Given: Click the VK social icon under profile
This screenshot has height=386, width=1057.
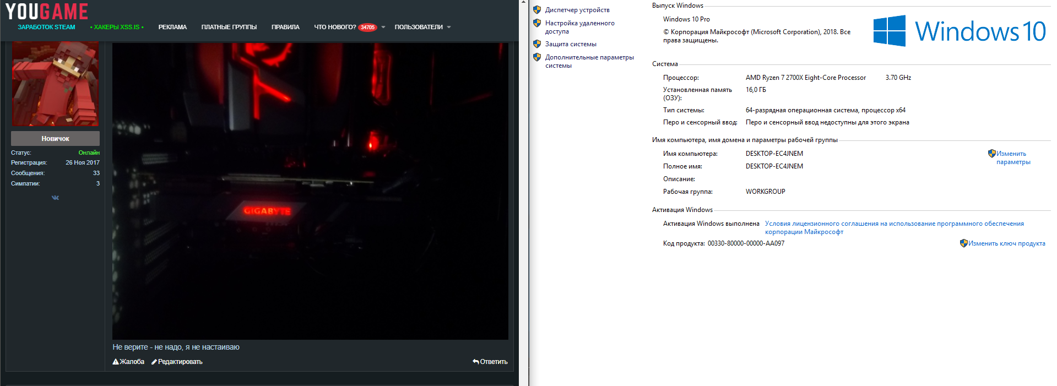Looking at the screenshot, I should click(55, 198).
